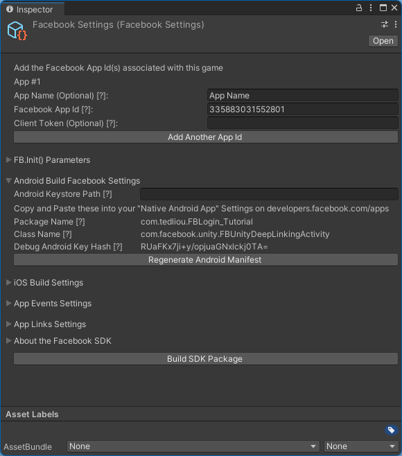Focus the Client Token input field
The image size is (402, 456).
click(302, 123)
